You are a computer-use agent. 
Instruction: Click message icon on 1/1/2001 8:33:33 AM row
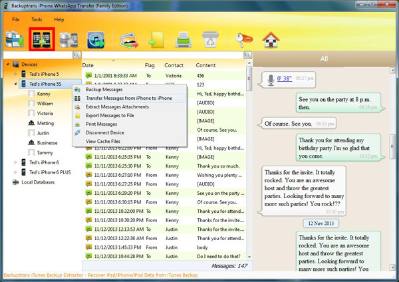[x=88, y=75]
